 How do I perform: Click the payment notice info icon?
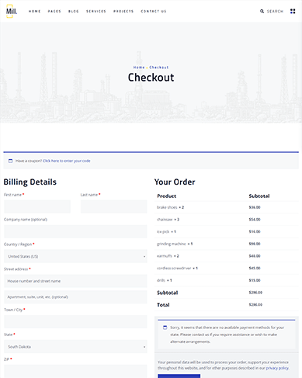(165, 328)
